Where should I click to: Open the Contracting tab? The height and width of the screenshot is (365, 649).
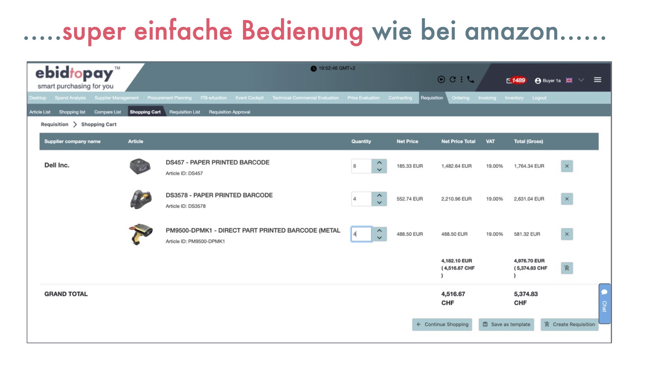400,98
